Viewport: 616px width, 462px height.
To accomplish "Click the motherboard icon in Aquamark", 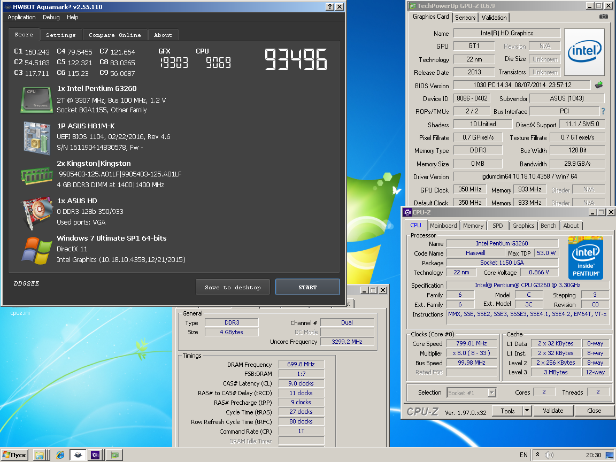I will pos(37,138).
